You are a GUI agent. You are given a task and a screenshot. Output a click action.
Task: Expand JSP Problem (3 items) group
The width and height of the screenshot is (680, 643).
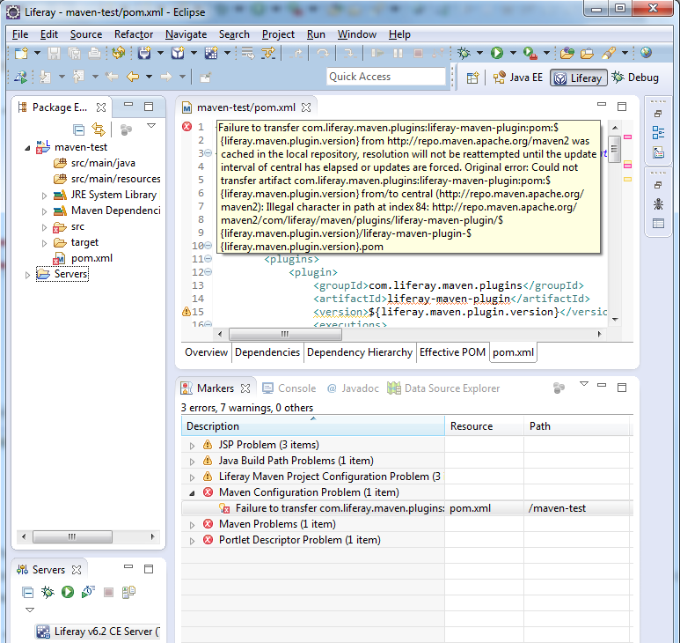[x=192, y=446]
